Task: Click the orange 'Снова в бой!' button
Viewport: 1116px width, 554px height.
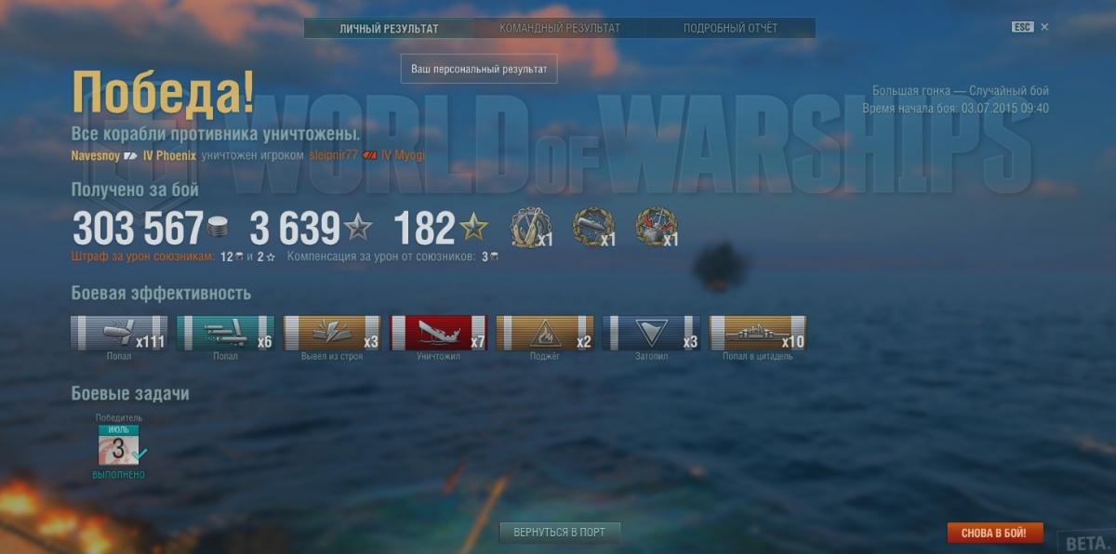Action: 995,534
